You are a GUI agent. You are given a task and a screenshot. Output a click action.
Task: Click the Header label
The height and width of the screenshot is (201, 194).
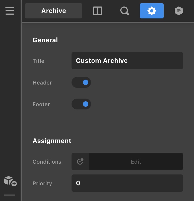coord(42,83)
